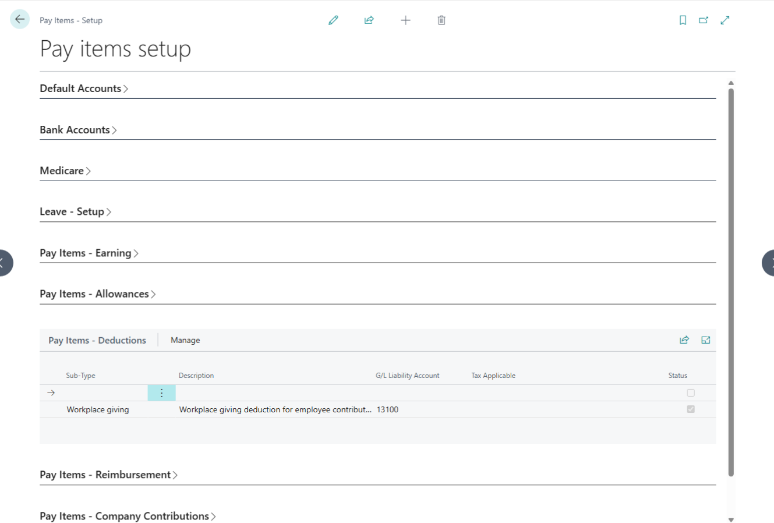Viewport: 774px width, 523px height.
Task: Expand the page to full screen icon
Action: pos(724,19)
